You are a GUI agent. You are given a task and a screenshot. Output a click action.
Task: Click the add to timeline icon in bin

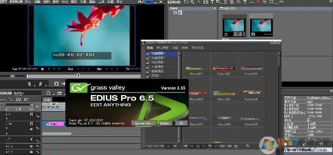point(245,2)
